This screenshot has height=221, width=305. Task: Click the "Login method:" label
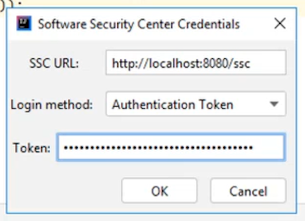click(x=52, y=104)
